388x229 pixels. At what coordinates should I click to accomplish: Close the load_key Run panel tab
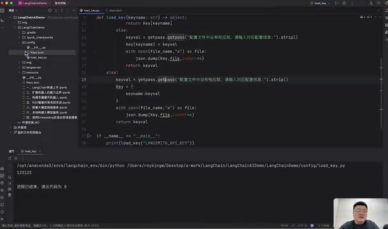point(40,151)
